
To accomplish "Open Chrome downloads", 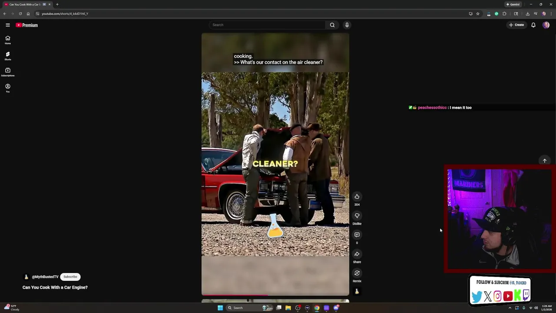I will 527,13.
